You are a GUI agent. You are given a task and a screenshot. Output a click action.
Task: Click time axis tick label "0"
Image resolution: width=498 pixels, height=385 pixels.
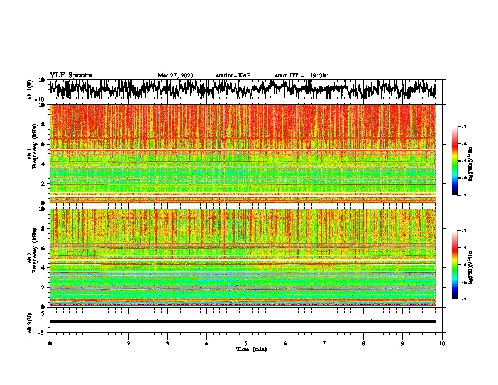click(50, 343)
